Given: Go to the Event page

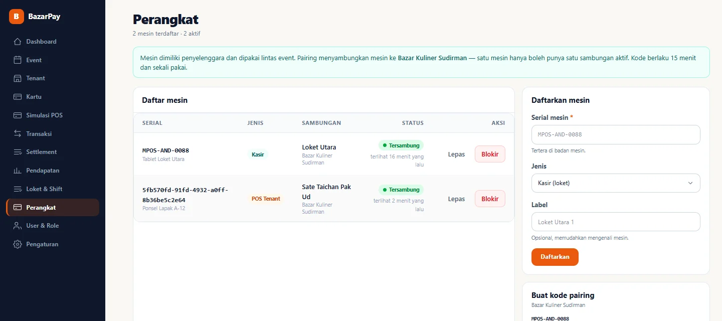Looking at the screenshot, I should [x=53, y=60].
